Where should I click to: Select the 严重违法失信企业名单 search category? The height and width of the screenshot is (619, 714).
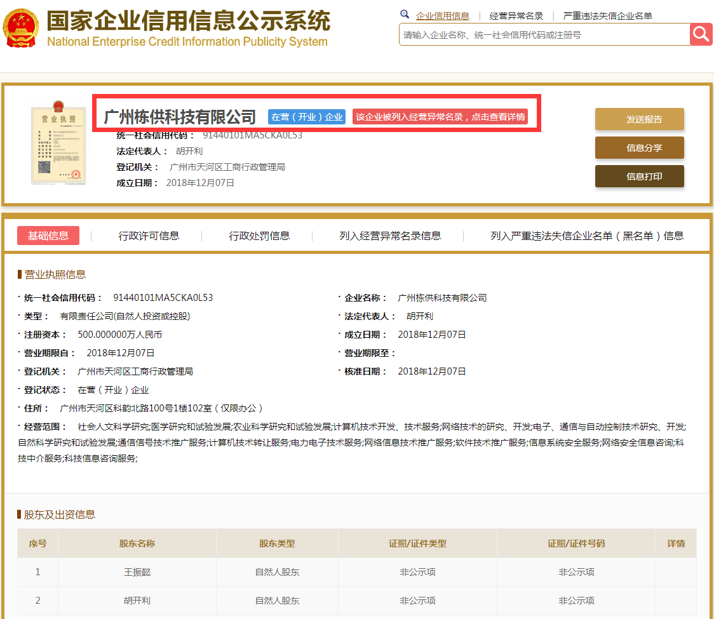607,16
